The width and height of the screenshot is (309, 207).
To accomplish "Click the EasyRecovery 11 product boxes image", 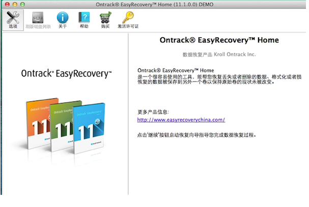I will tap(66, 126).
